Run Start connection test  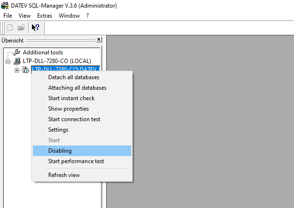click(82, 119)
